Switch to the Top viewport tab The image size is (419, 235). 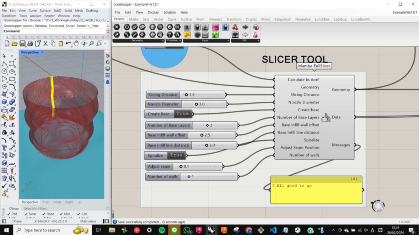(x=46, y=202)
